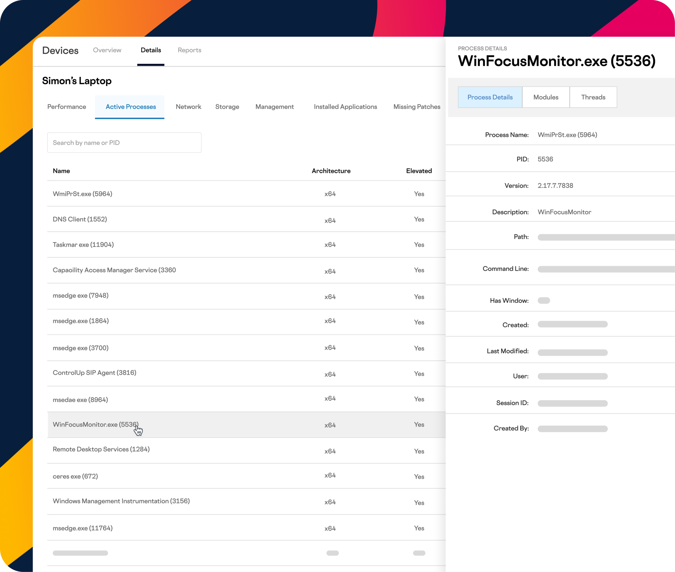The image size is (675, 572).
Task: Switch to Installed Applications tab
Action: coord(345,107)
